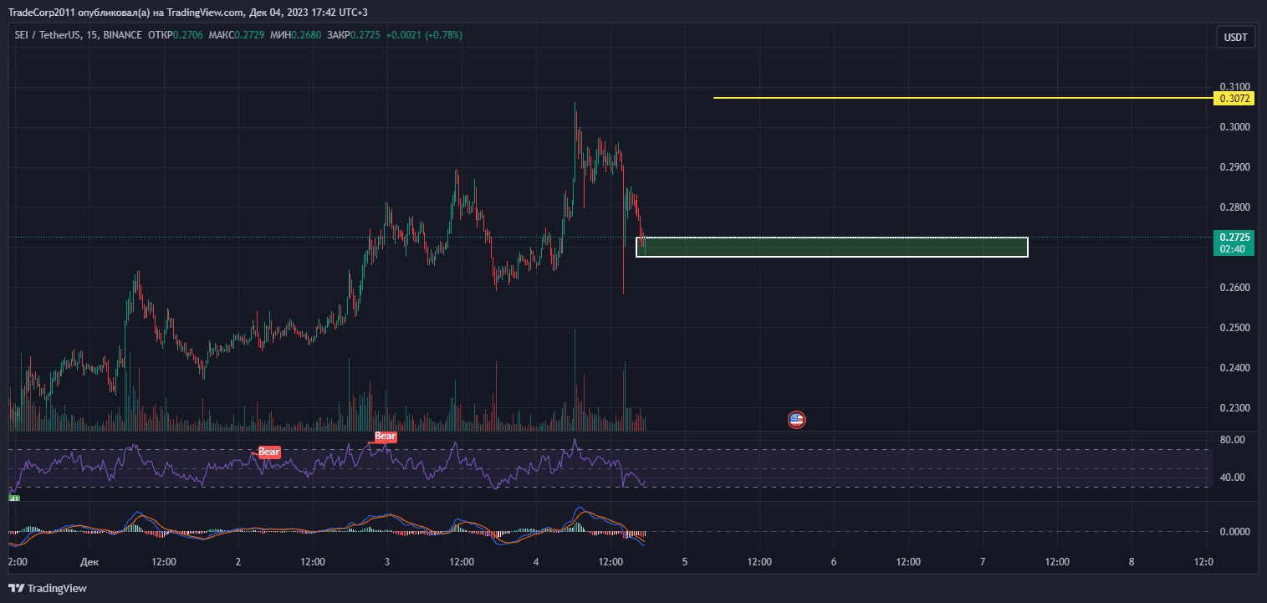Click the red Bear label above December 3
The height and width of the screenshot is (603, 1267).
point(385,436)
